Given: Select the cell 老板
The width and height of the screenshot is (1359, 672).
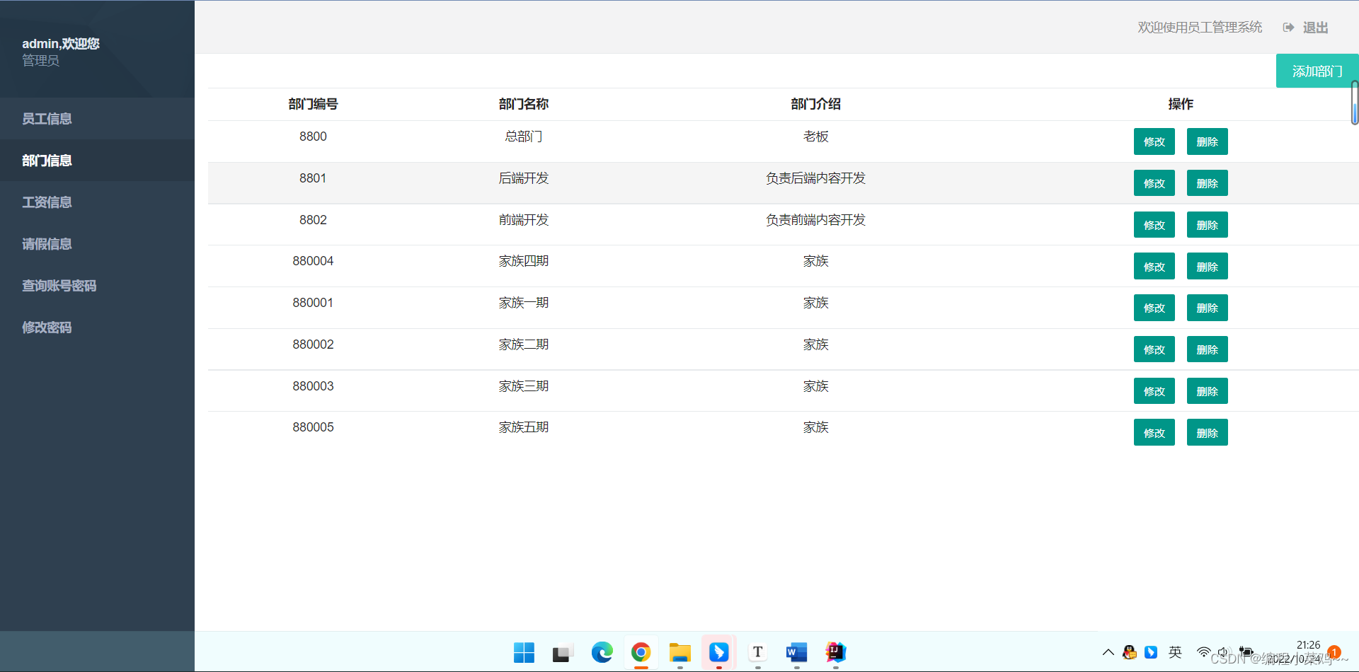Looking at the screenshot, I should pyautogui.click(x=815, y=137).
